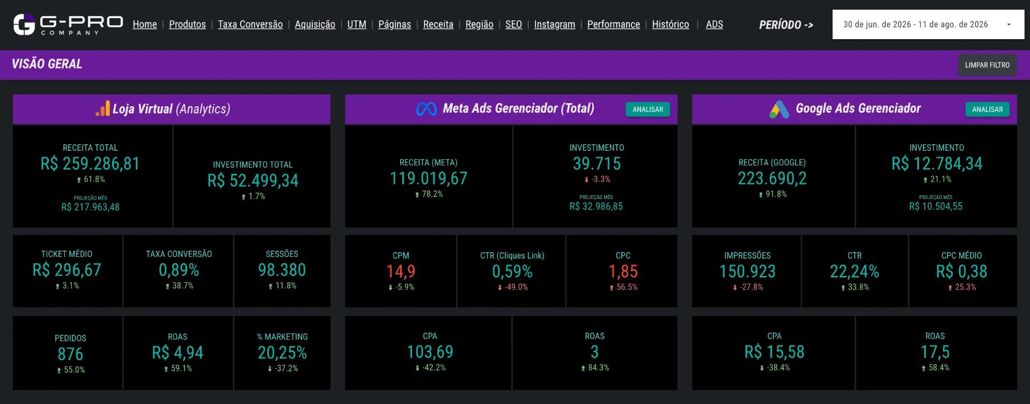Click the Taxa Conversão value 0,89%
This screenshot has width=1030, height=404.
point(179,270)
